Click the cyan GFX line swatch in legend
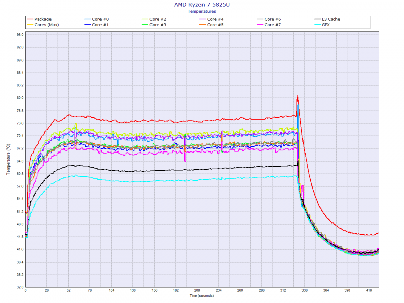Image resolution: width=404 pixels, height=303 pixels. click(317, 25)
